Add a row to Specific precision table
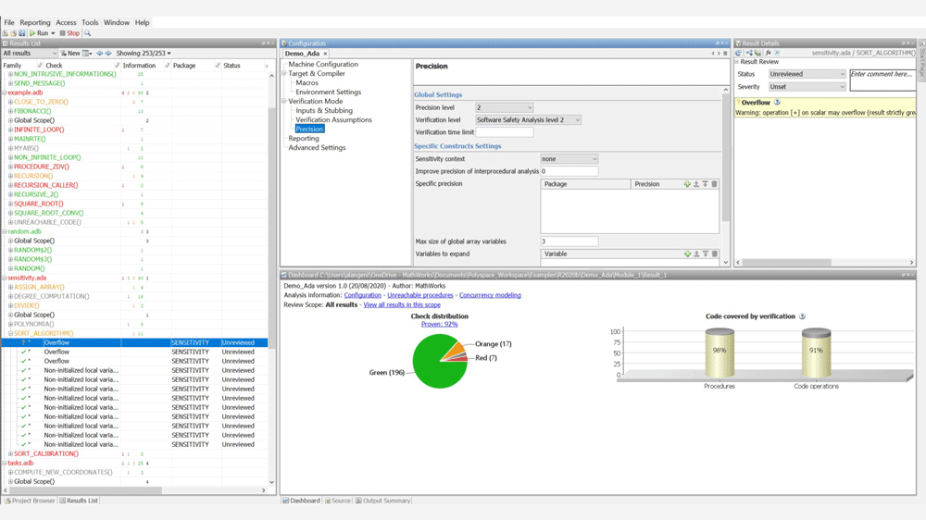This screenshot has width=926, height=520. click(687, 184)
